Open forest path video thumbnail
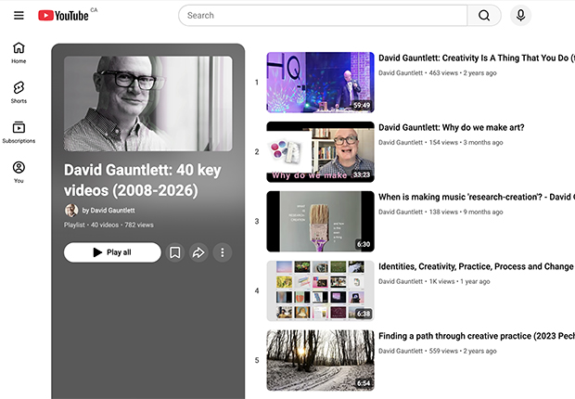The image size is (575, 399). [x=320, y=360]
